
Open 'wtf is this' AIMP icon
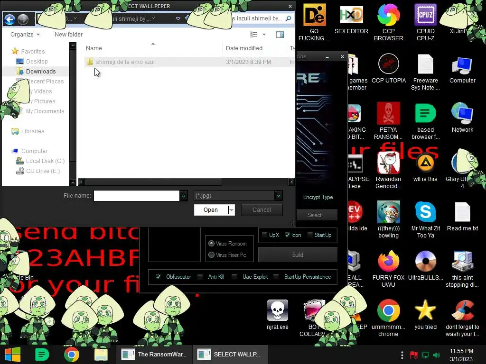[x=425, y=167]
